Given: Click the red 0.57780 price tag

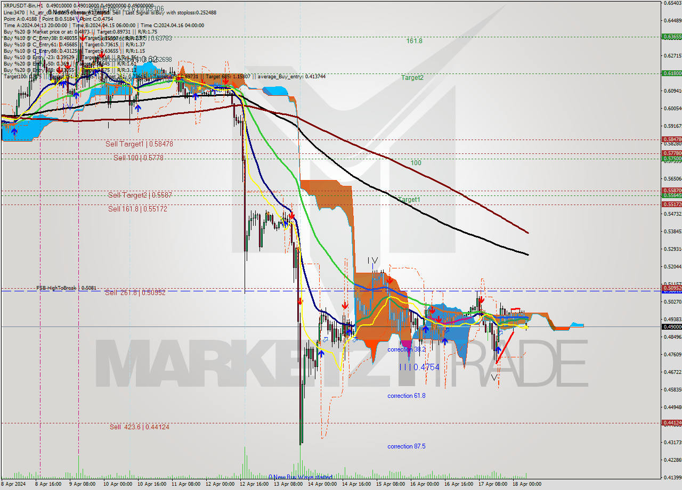Looking at the screenshot, I should pos(671,153).
